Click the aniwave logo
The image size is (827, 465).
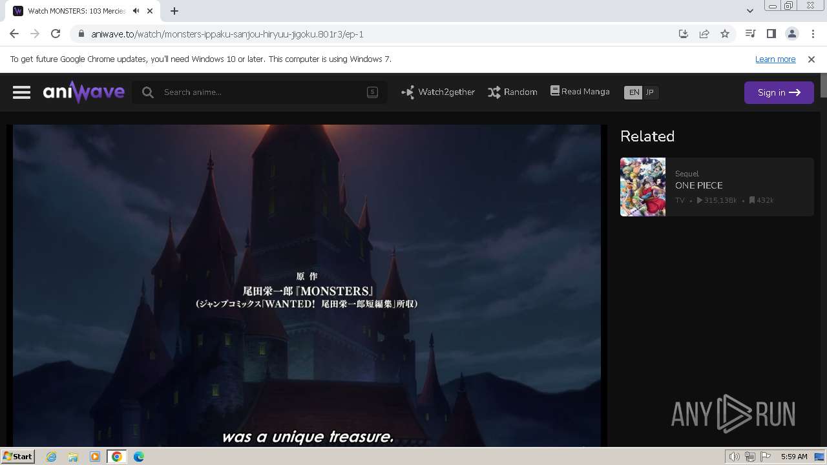click(x=84, y=92)
